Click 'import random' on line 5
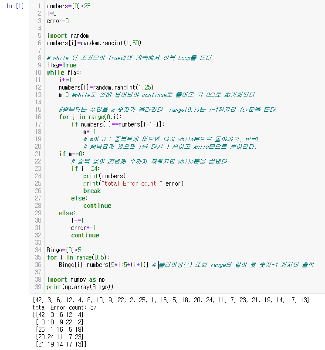The image size is (325, 350). [68, 36]
